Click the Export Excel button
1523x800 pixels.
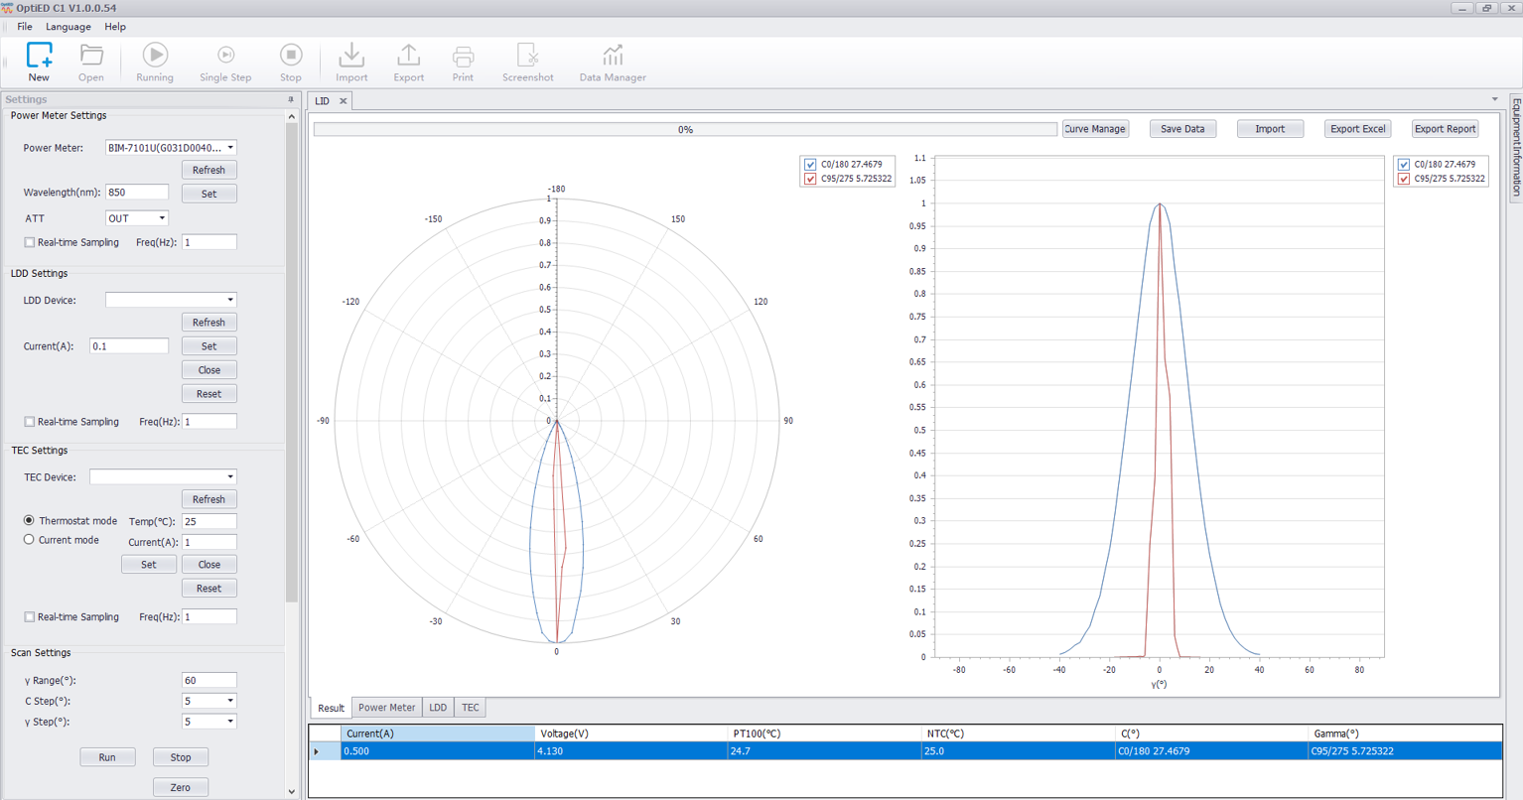click(x=1357, y=129)
